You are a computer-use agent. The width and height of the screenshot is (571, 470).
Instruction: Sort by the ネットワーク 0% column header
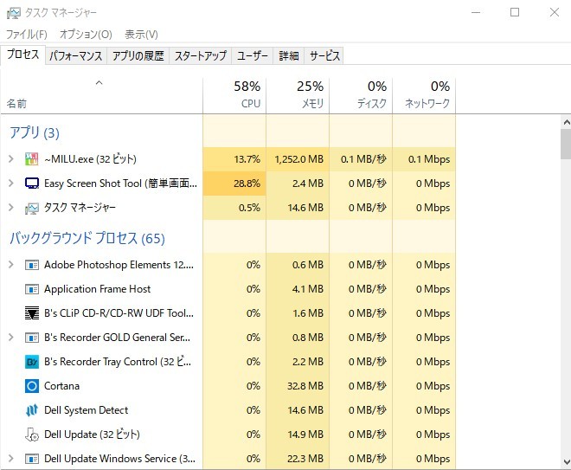[x=424, y=96]
